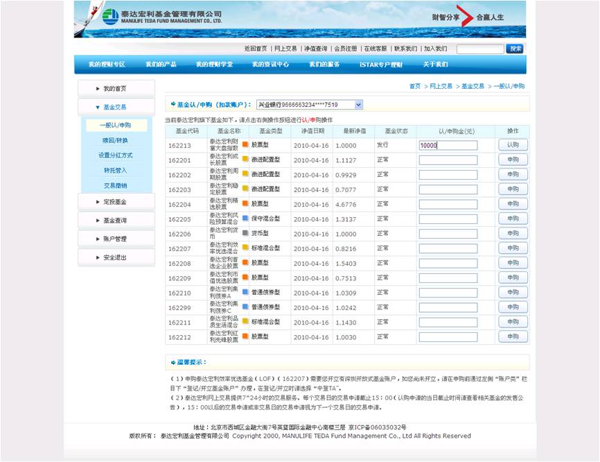Click the 网上交易 top link
This screenshot has width=600, height=462.
pos(285,49)
